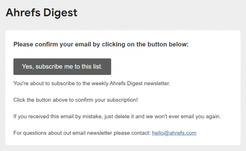Click the "weekly Ahrefs Digest newsletter" phrase
This screenshot has height=151, width=246.
click(131, 83)
